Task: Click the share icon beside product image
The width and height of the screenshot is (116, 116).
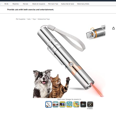Action: 114,28
